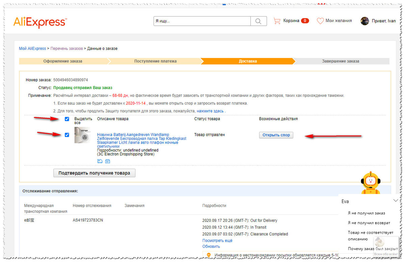This screenshot has width=405, height=262.
Task: Click the 'Оформление заказа' step
Action: [x=63, y=61]
